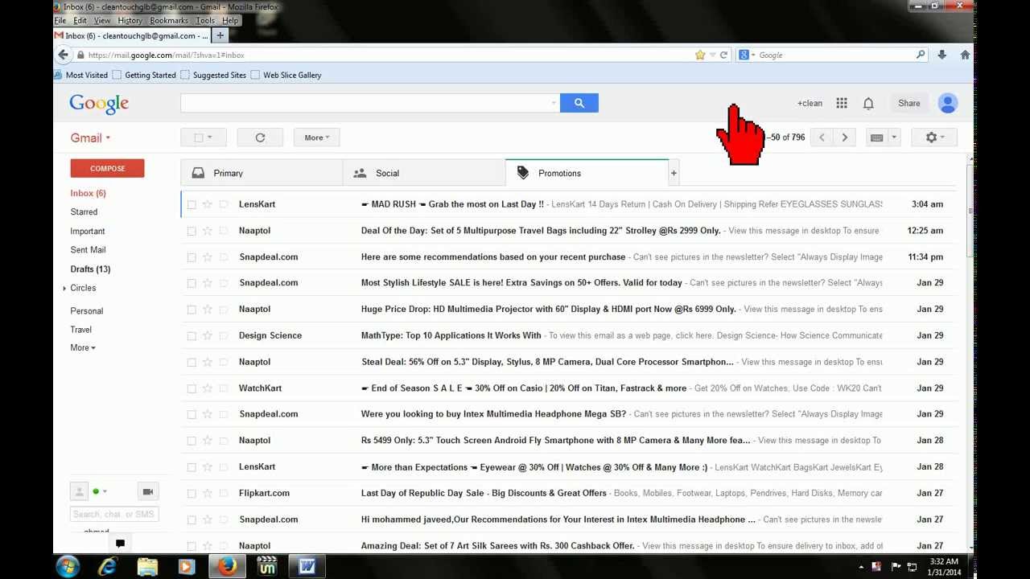Open search options dropdown arrow
1030x579 pixels.
coord(554,103)
